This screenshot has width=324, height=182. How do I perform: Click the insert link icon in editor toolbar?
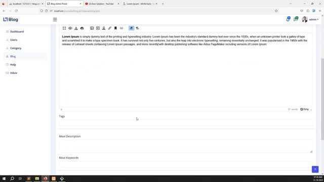click(x=110, y=28)
